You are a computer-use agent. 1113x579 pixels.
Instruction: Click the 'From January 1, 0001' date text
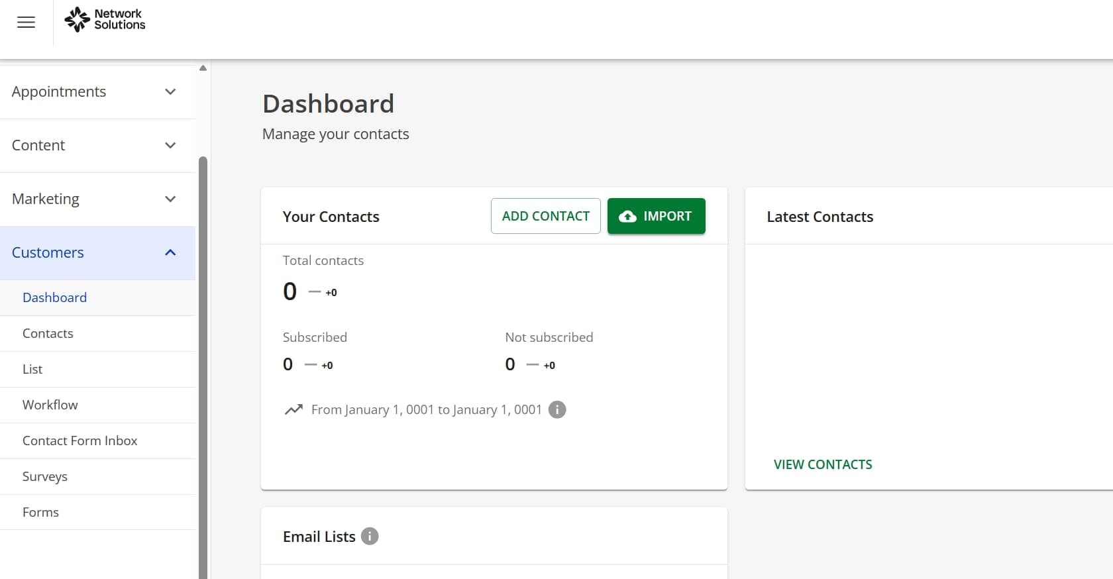pyautogui.click(x=427, y=409)
